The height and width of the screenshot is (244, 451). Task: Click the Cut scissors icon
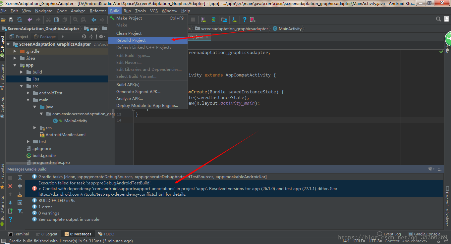click(x=48, y=20)
